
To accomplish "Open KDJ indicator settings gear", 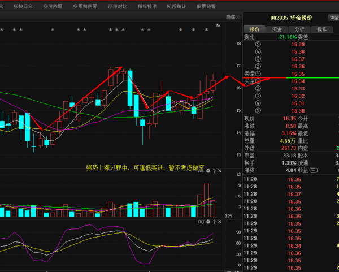I will 208,222.
